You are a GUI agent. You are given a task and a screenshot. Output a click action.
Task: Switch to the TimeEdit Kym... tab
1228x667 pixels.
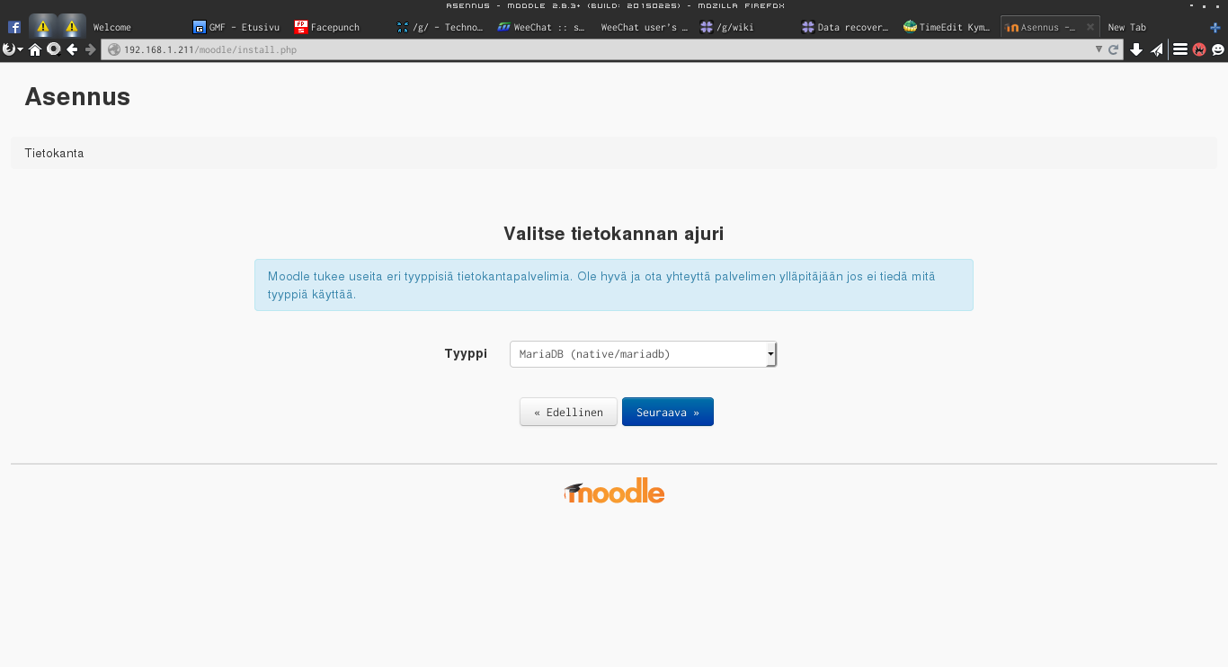point(949,27)
